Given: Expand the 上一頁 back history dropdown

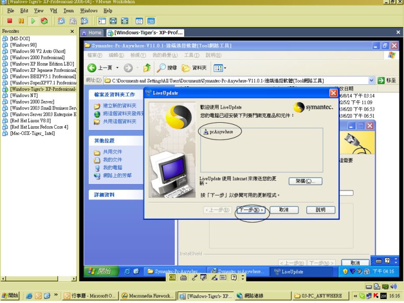Looking at the screenshot, I should [117, 68].
